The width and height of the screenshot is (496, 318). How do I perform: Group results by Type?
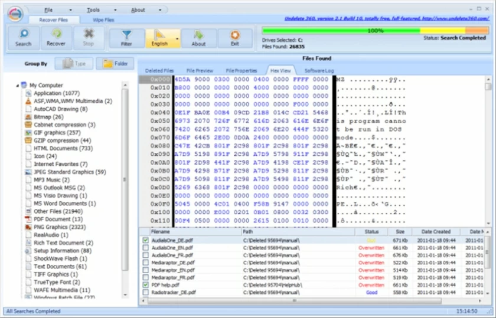click(x=74, y=64)
